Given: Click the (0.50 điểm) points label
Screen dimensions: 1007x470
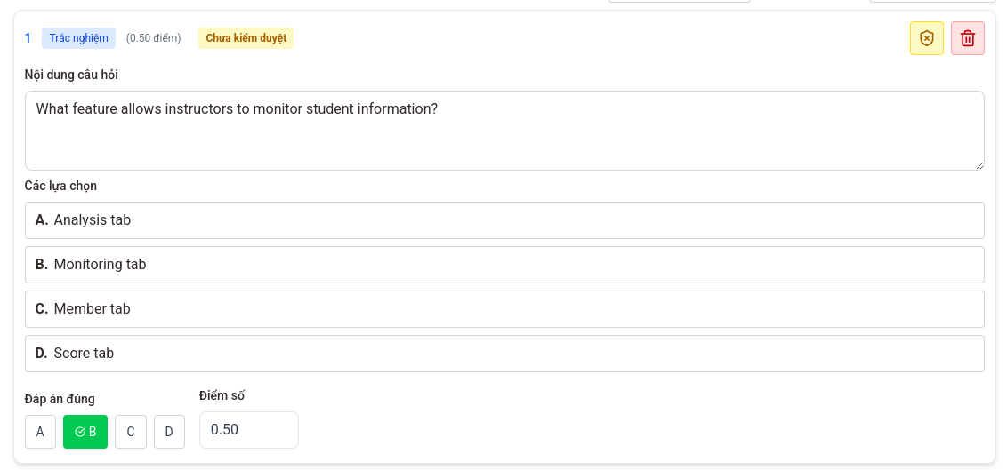Looking at the screenshot, I should (153, 38).
